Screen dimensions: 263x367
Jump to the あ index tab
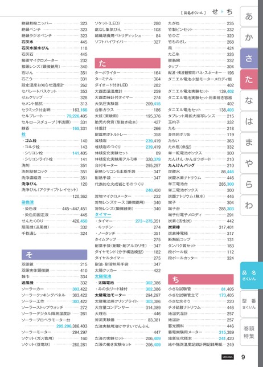point(249,17)
